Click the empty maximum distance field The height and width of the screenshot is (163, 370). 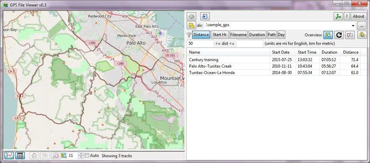[249, 43]
